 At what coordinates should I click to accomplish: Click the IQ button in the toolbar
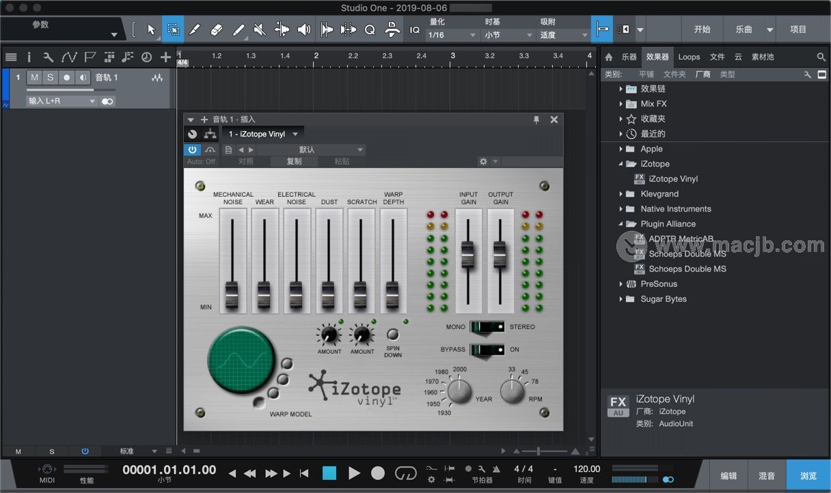tap(415, 29)
